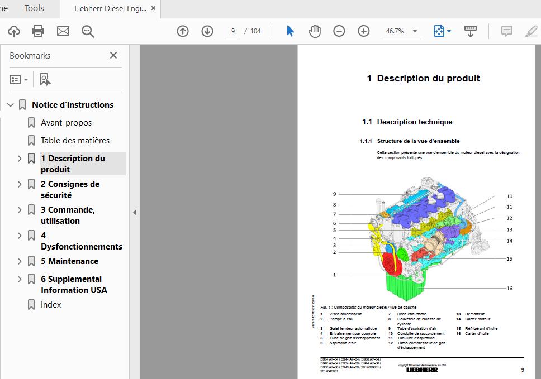Click the upload to cloud icon
The height and width of the screenshot is (379, 541).
coord(13,31)
